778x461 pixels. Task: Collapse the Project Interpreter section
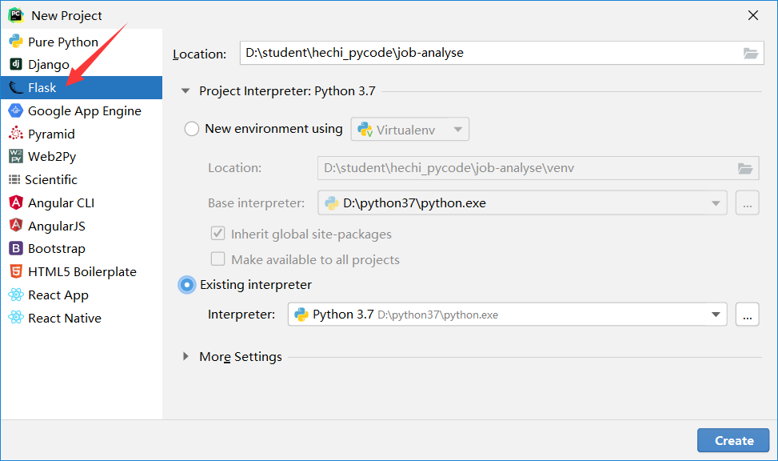click(x=186, y=91)
